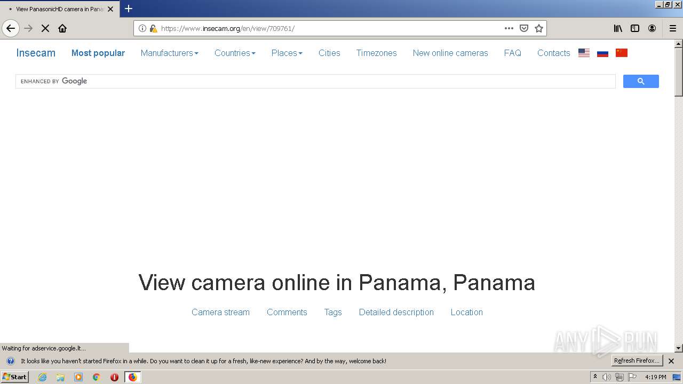Open the new tab plus button
Viewport: 683px width, 384px height.
(x=129, y=9)
